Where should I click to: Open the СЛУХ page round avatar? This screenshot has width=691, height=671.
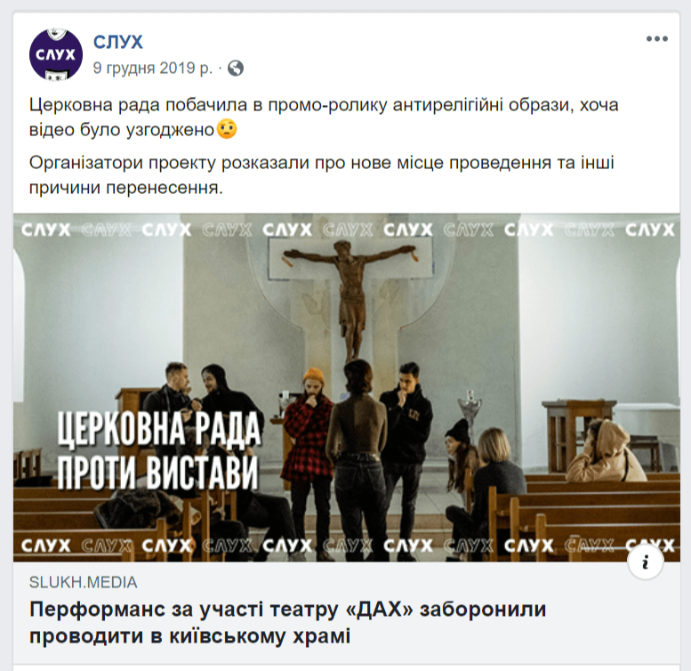point(56,54)
